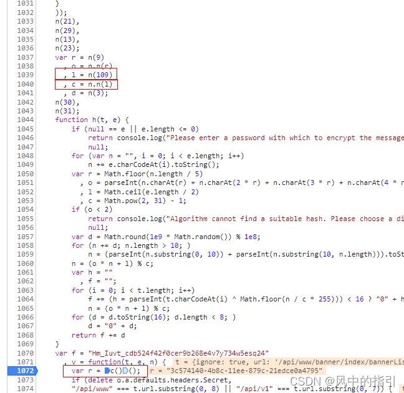Click 'n(31);' on line 1043

coord(67,111)
